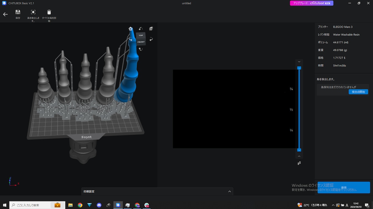Open the Windows Start menu

[x=5, y=205]
